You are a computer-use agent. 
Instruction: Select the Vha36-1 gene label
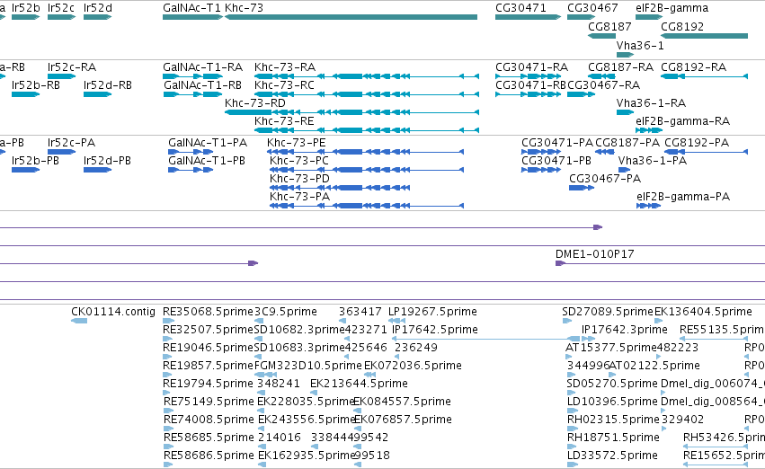point(640,45)
